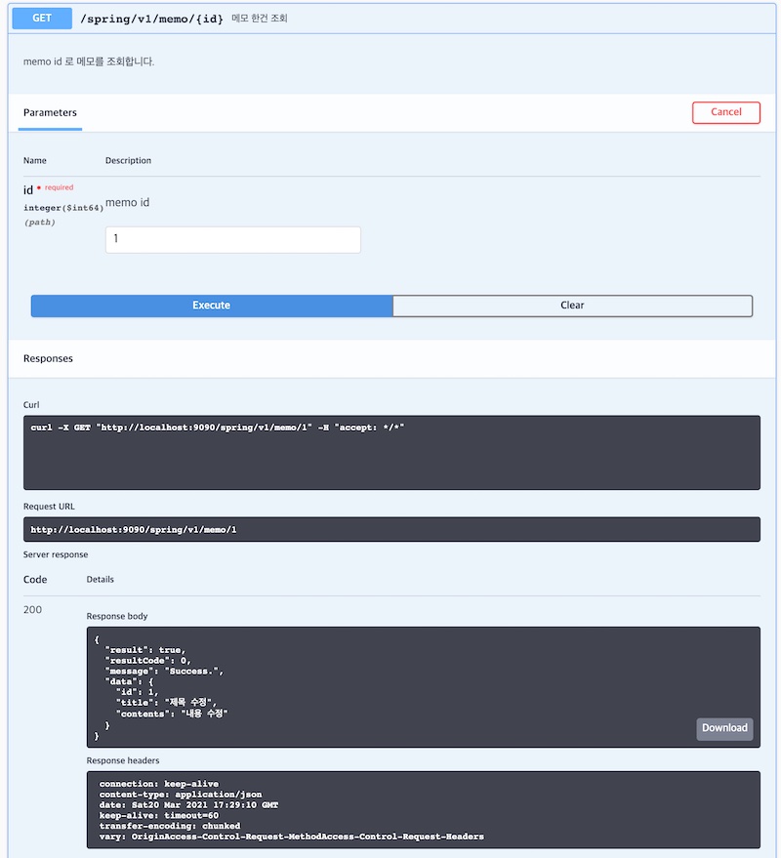The width and height of the screenshot is (781, 858).
Task: Click the Korean endpoint summary text
Action: click(x=260, y=18)
